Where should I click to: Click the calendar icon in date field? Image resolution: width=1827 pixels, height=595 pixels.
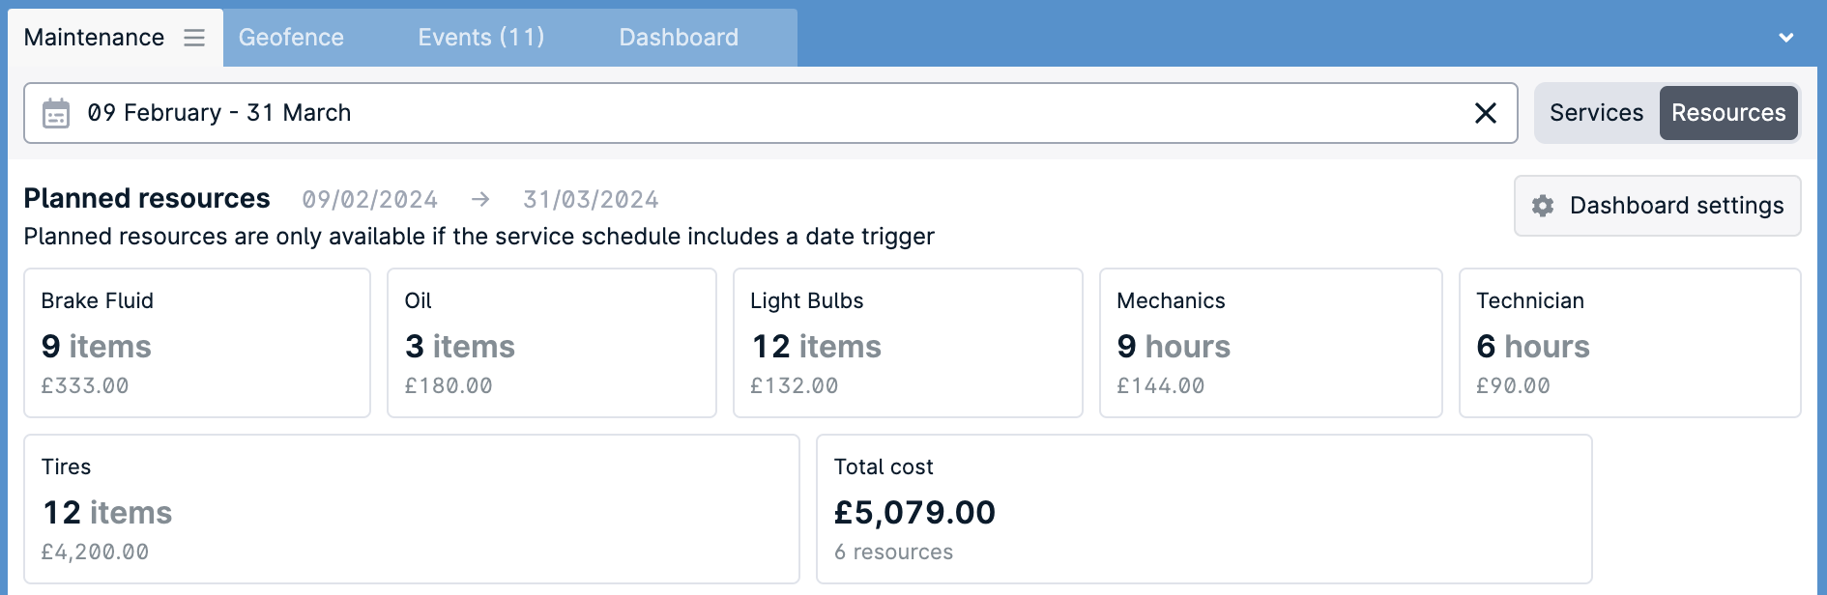point(56,113)
